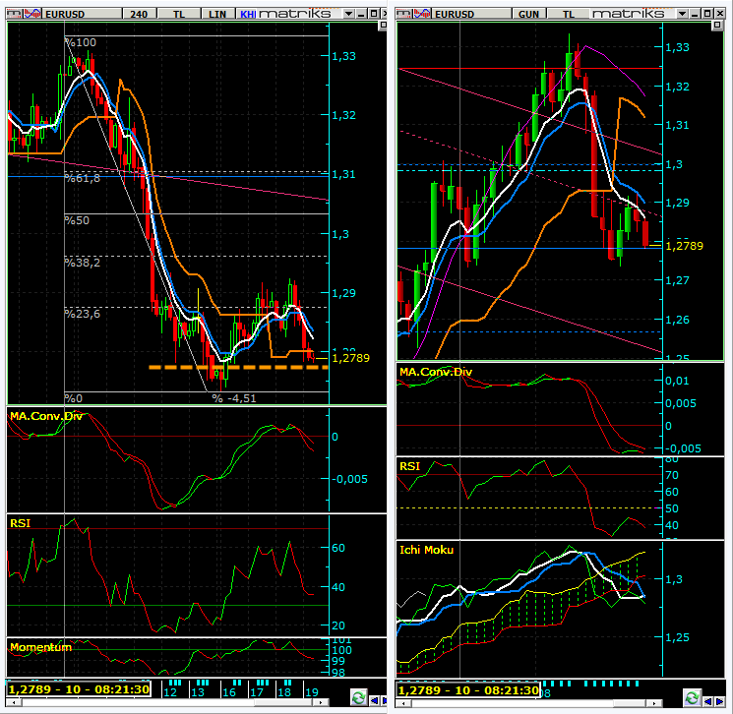This screenshot has width=733, height=714.
Task: Click left chart's blue back arrow
Action: pos(376,698)
